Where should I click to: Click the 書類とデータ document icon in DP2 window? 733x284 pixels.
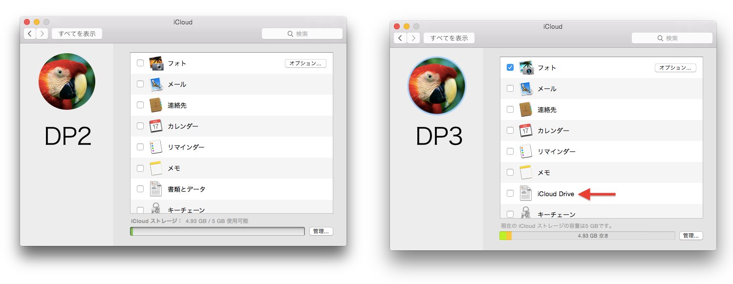156,189
